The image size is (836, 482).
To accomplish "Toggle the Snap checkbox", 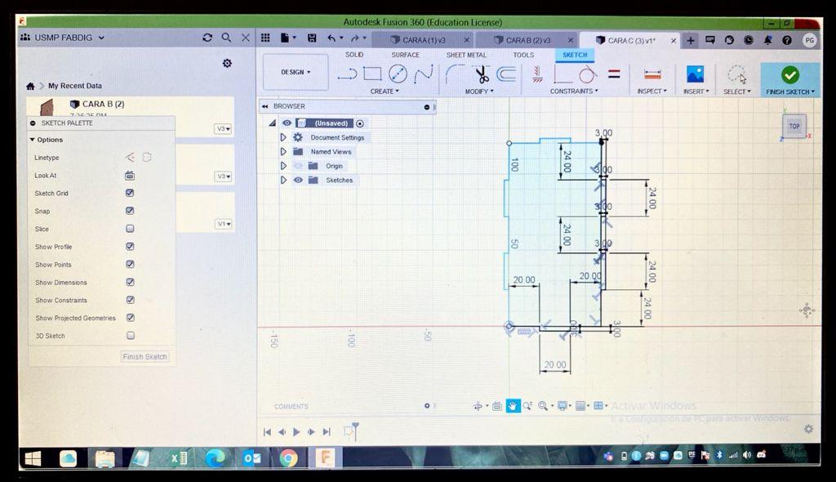I will click(x=130, y=210).
